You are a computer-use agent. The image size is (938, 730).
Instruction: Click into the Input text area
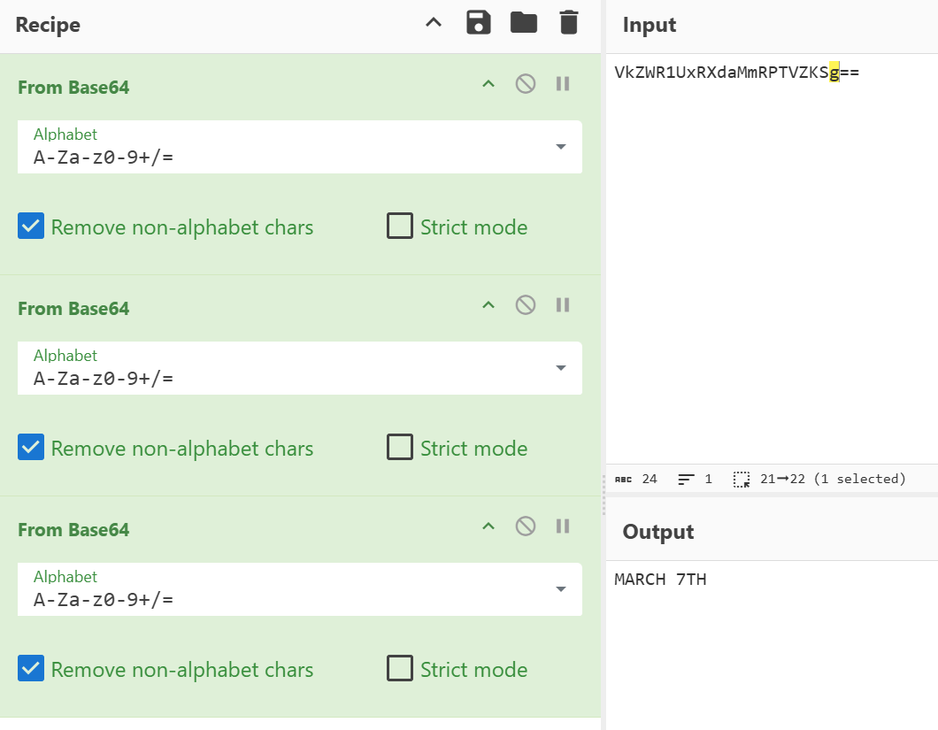(x=770, y=265)
